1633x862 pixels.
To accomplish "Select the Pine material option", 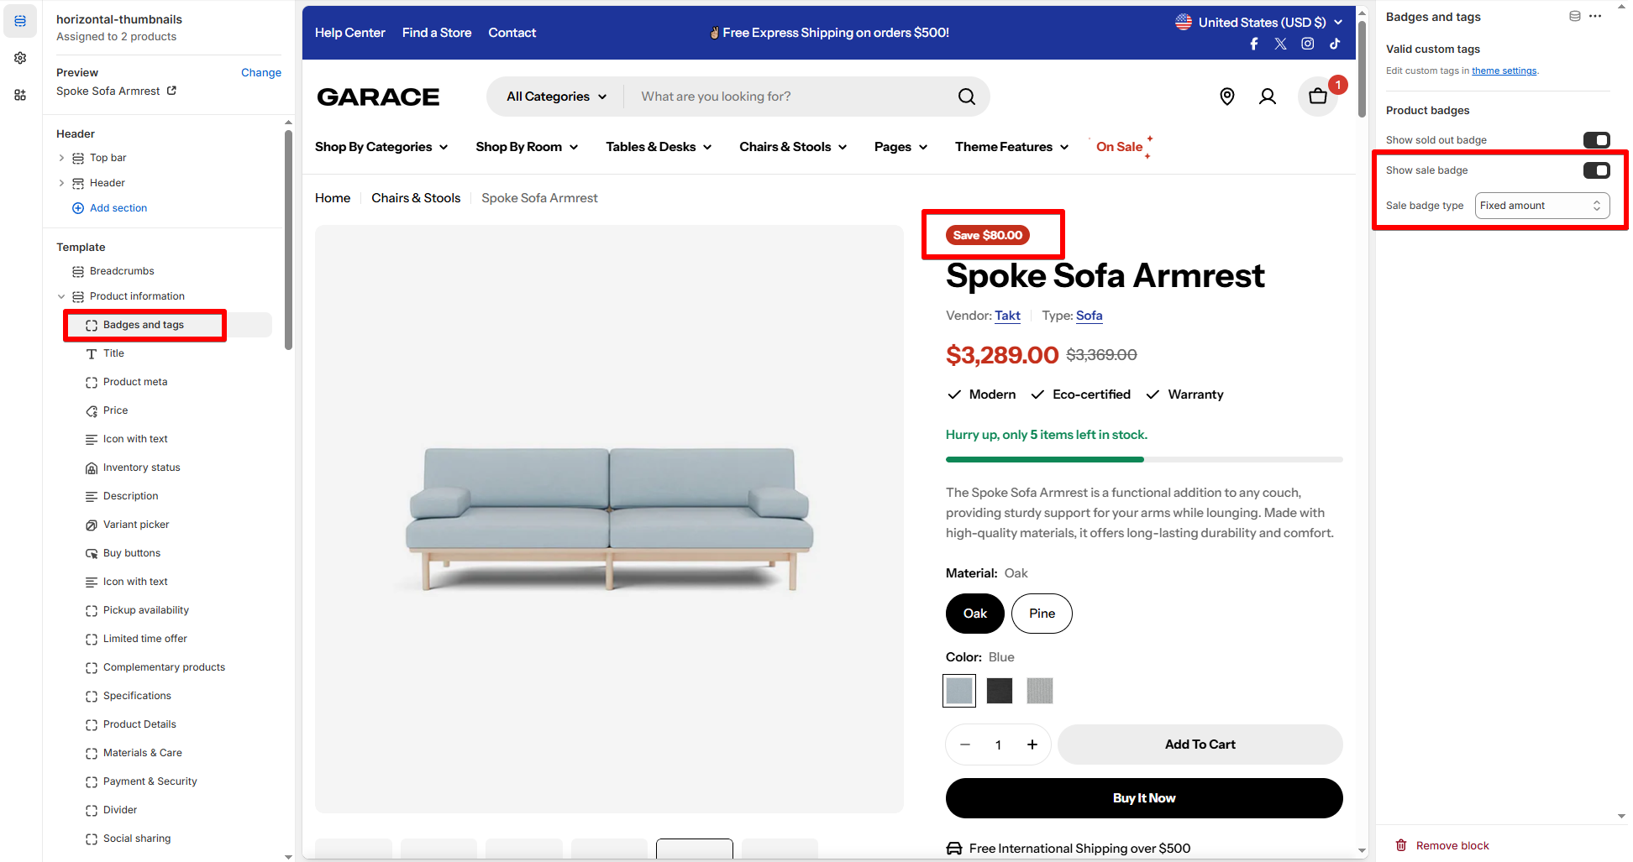I will click(x=1042, y=614).
